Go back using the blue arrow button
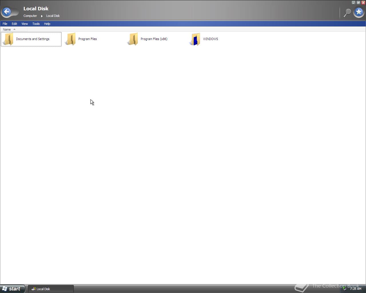 point(7,12)
